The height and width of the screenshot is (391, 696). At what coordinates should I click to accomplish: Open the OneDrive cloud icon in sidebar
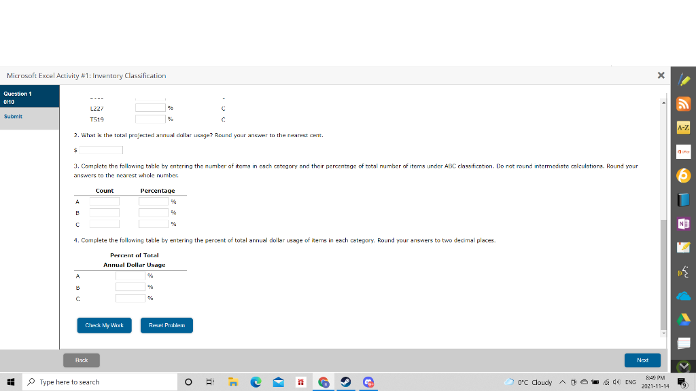pos(684,295)
